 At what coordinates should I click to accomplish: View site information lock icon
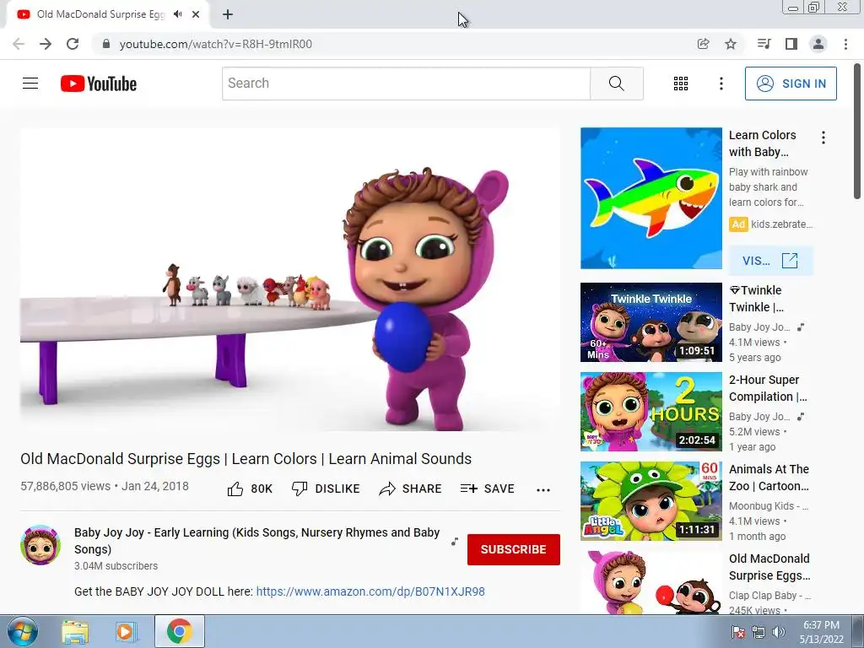106,44
